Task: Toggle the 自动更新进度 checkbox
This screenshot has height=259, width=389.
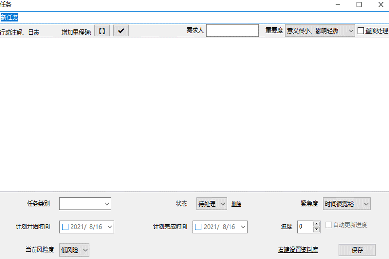Action: (329, 225)
